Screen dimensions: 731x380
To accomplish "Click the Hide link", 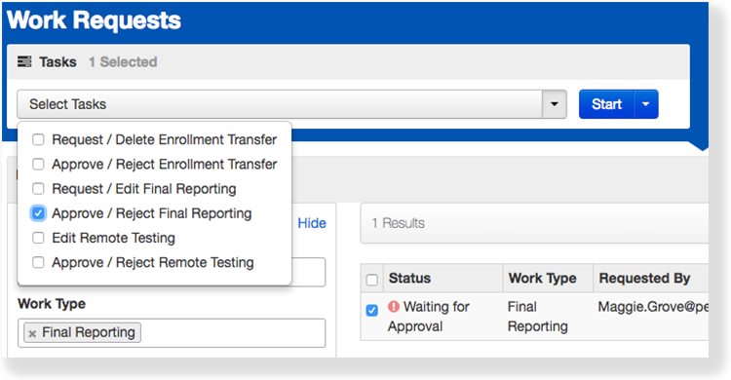I will coord(312,223).
